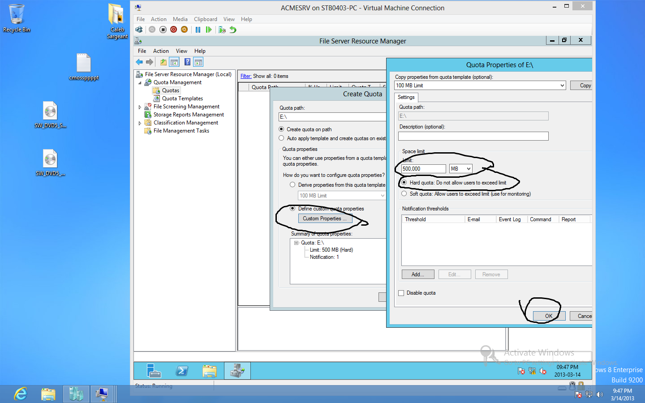Screen dimensions: 645x403
Task: Select the Create quota on path option
Action: (281, 129)
